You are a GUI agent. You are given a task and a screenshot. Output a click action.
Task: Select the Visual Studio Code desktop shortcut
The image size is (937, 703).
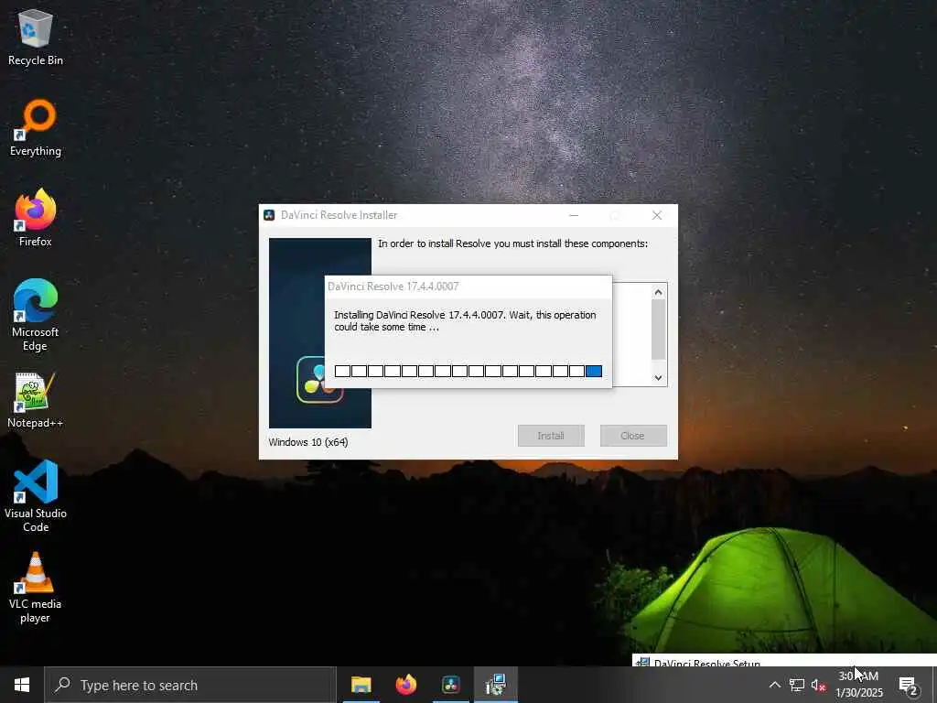(36, 496)
